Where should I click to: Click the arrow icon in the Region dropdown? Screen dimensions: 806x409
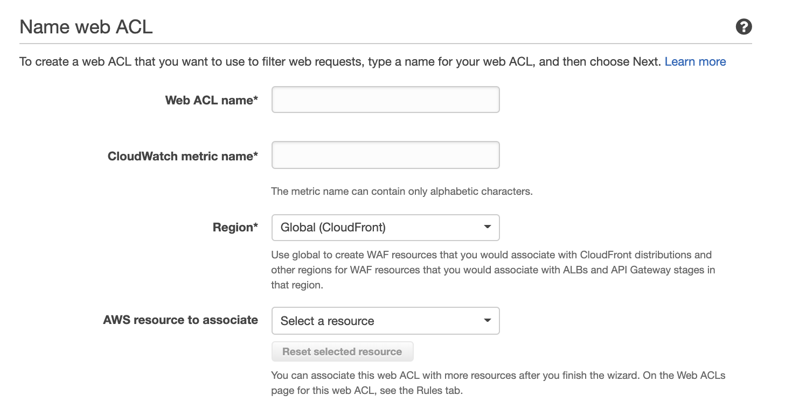[487, 227]
